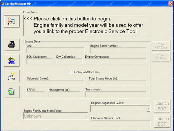Click the begin connection button beside Instructions

pyautogui.click(x=12, y=22)
